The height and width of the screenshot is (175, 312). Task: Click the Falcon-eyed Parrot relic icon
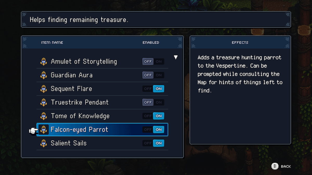[44, 130]
